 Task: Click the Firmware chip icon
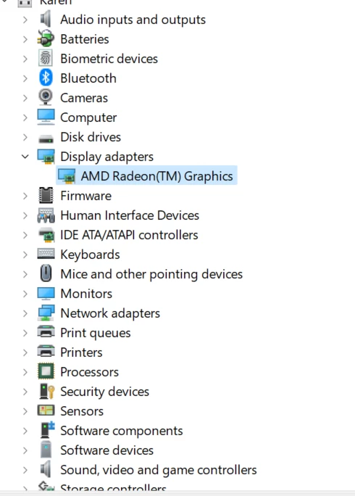click(46, 195)
